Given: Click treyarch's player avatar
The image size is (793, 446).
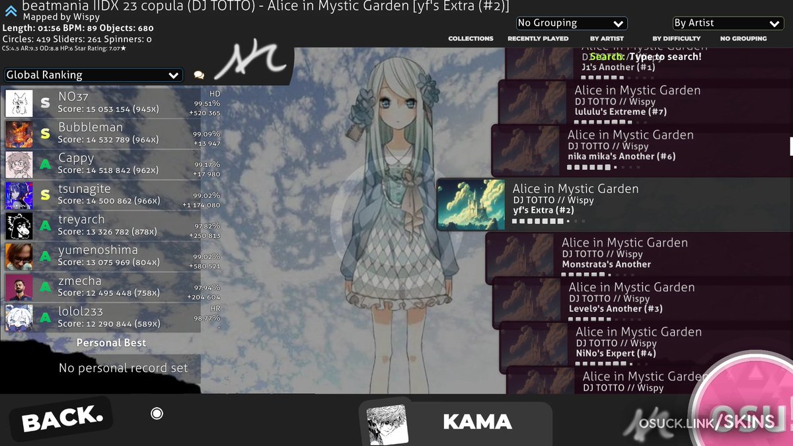Looking at the screenshot, I should coord(19,226).
